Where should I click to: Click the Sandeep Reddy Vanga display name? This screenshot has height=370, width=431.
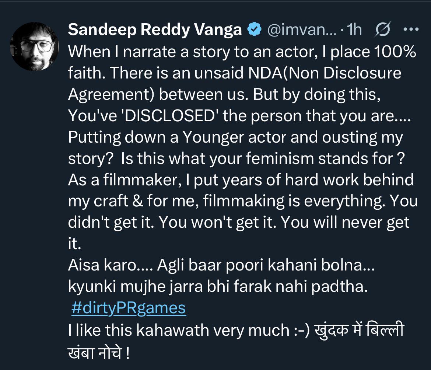click(155, 30)
